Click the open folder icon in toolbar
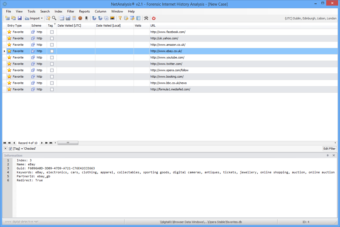This screenshot has height=227, width=340. click(x=14, y=18)
